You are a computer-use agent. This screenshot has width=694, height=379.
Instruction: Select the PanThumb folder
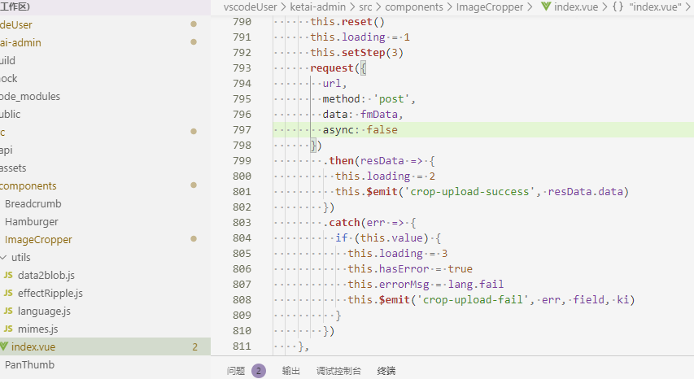pos(29,365)
